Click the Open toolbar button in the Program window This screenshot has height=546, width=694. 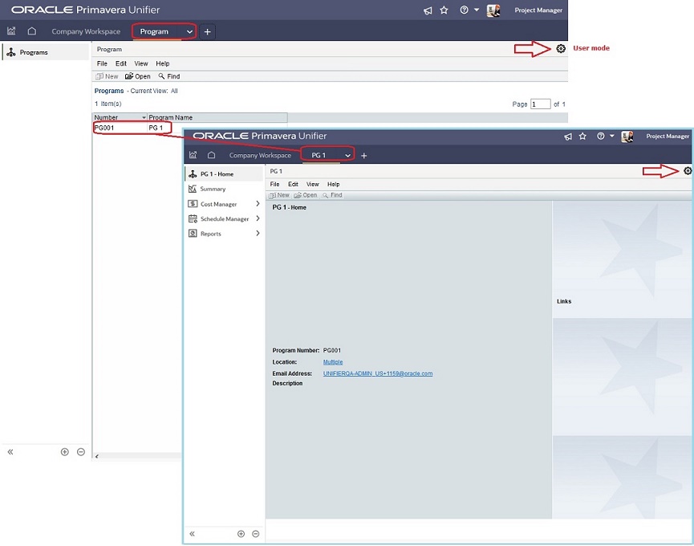click(x=138, y=76)
